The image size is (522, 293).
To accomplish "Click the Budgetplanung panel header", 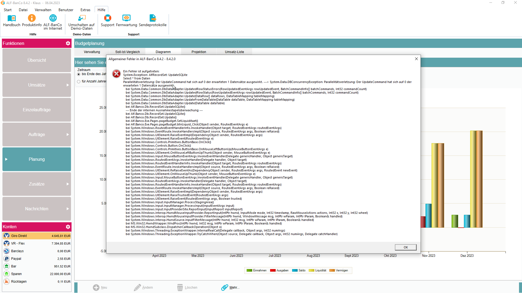I will tap(298, 44).
